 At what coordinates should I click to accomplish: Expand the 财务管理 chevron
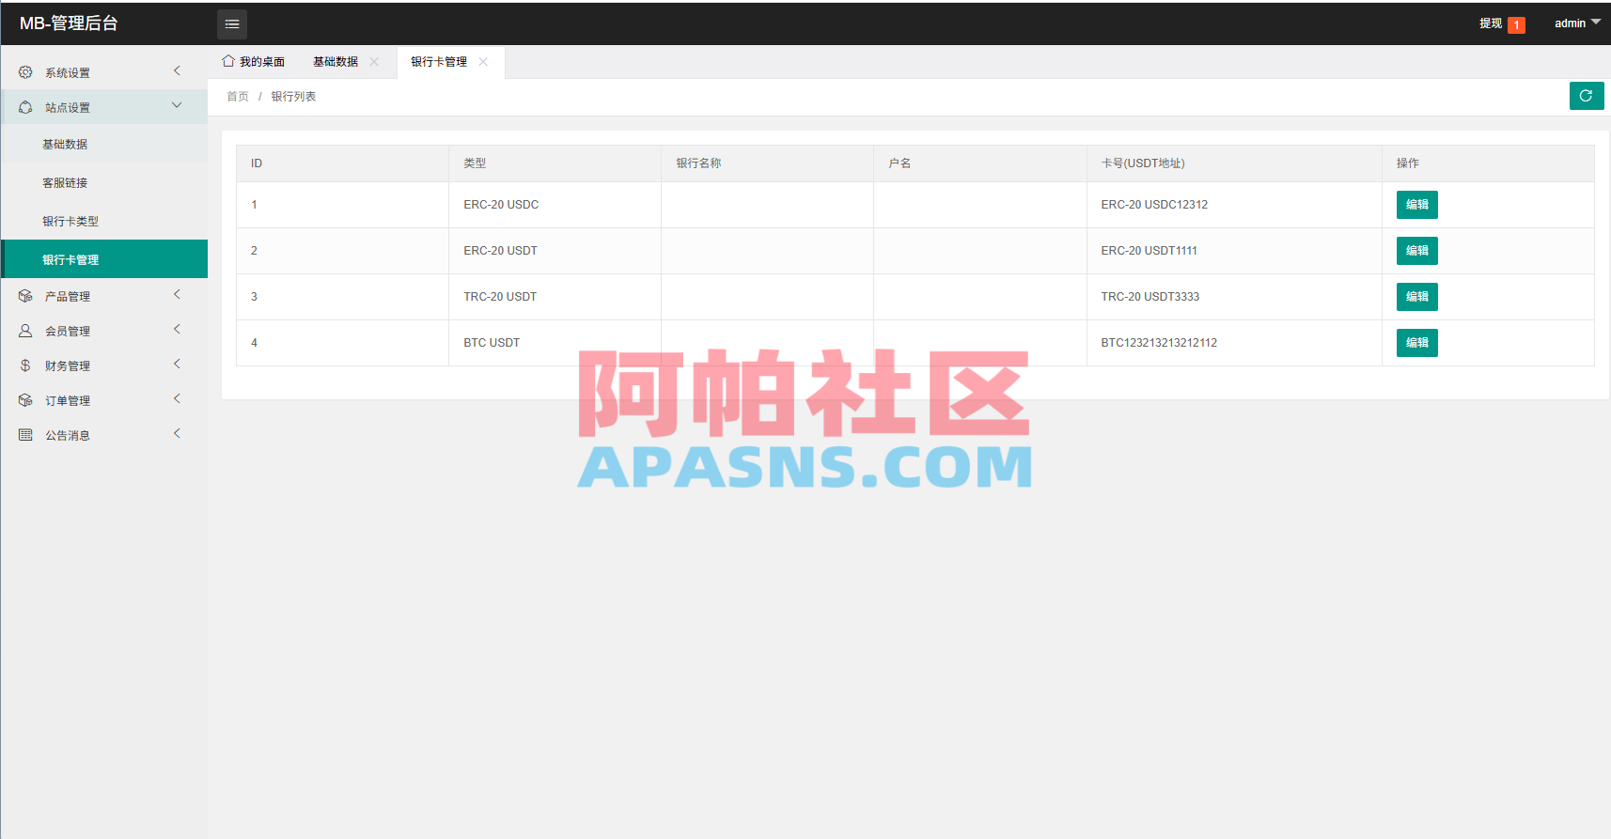[x=177, y=365]
